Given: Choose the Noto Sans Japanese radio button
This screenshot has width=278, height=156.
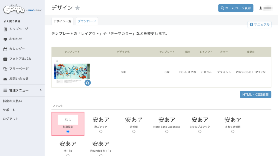Looking at the screenshot, I should 167,131.
